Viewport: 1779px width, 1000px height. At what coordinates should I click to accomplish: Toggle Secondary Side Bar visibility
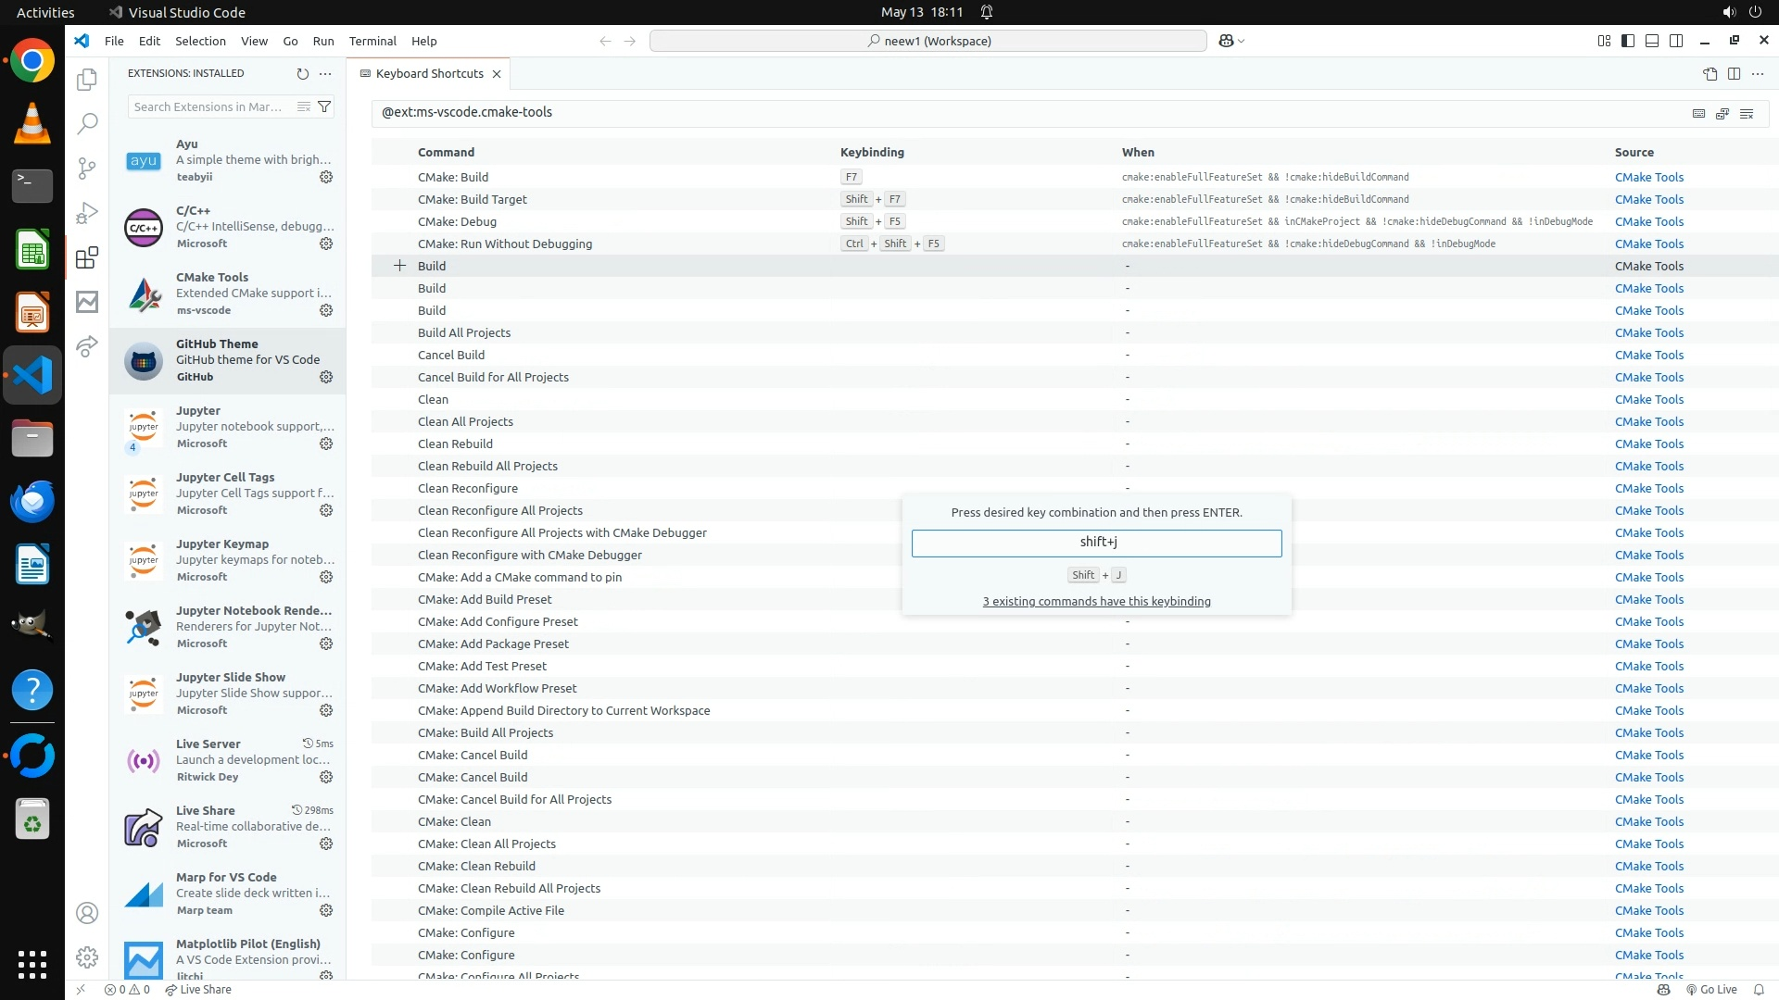[1676, 41]
